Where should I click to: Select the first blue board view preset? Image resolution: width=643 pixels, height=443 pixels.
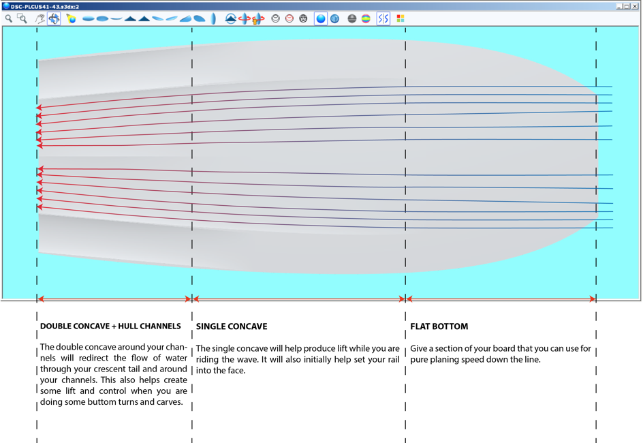[x=88, y=18]
